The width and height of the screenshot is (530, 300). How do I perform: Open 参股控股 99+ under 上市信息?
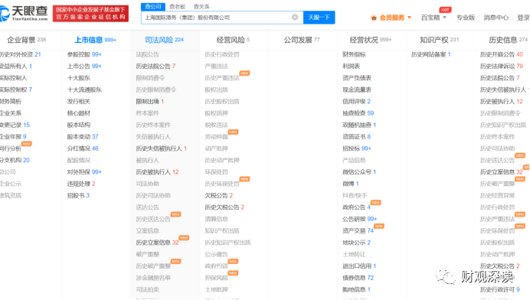pos(84,54)
